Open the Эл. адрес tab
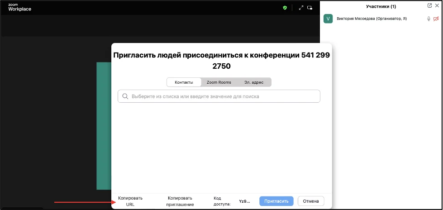443x210 pixels. [254, 82]
